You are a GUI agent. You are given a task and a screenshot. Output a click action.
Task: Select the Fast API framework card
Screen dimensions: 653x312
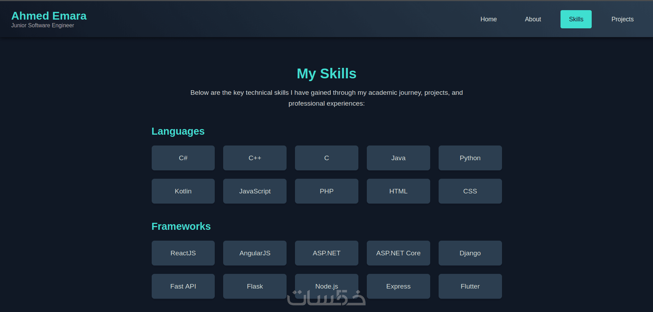click(x=183, y=286)
